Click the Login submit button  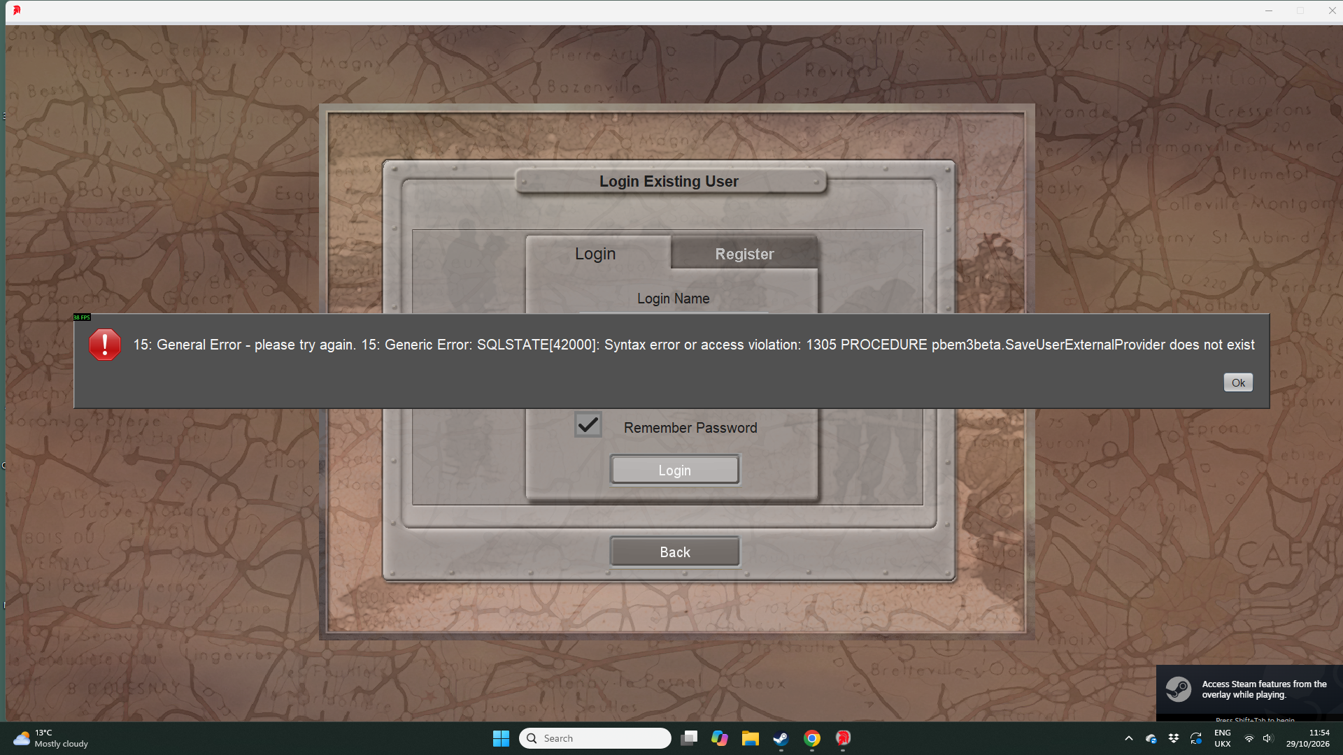click(x=675, y=470)
